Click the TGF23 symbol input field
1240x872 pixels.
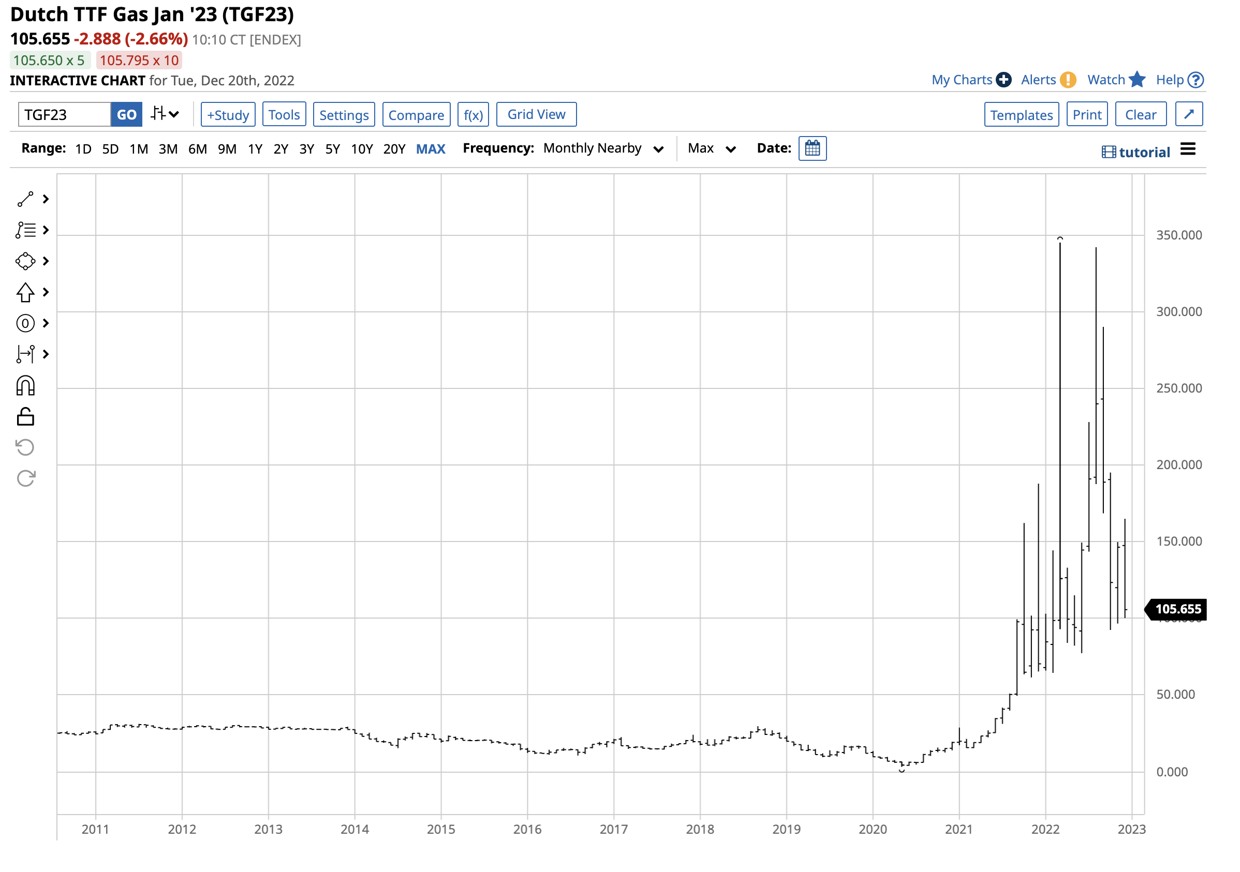pos(64,115)
